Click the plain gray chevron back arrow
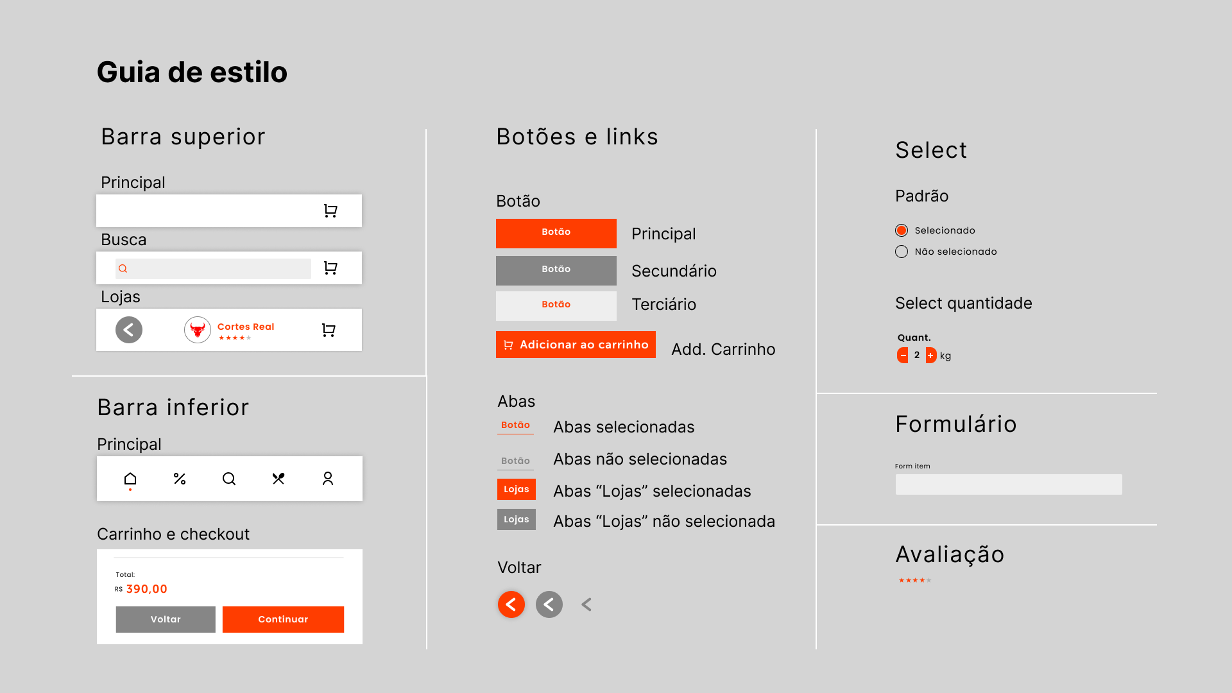The height and width of the screenshot is (693, 1232). pos(586,604)
